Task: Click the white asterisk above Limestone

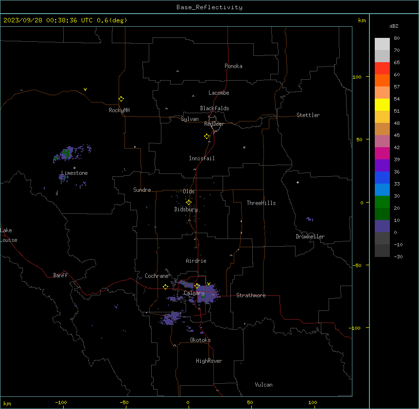Action: coord(74,168)
